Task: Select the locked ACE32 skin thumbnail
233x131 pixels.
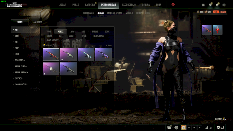Action: tap(51, 69)
